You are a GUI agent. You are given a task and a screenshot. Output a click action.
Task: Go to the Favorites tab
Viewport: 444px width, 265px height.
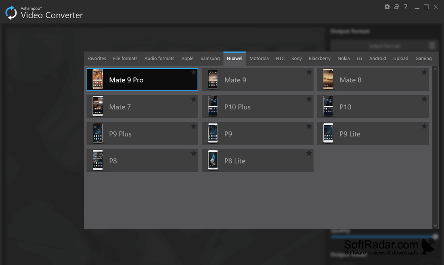96,59
